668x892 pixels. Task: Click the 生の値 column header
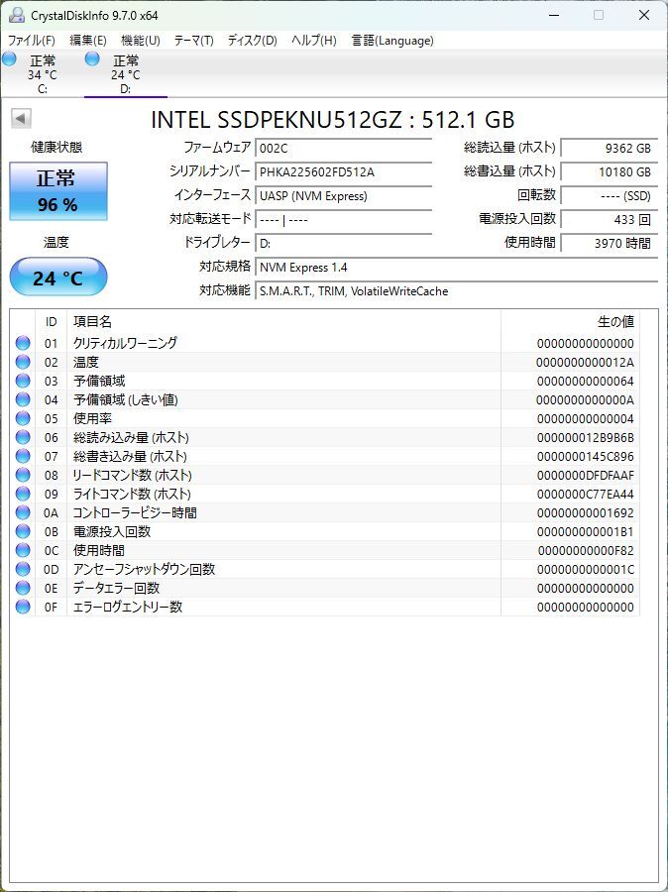tap(570, 321)
